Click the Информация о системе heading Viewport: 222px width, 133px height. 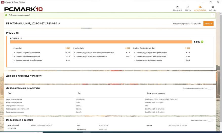(20, 120)
